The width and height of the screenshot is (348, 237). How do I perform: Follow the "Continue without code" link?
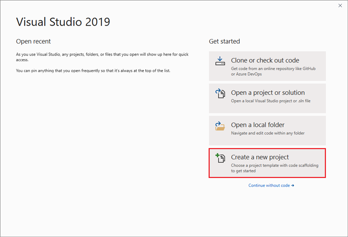(x=269, y=185)
